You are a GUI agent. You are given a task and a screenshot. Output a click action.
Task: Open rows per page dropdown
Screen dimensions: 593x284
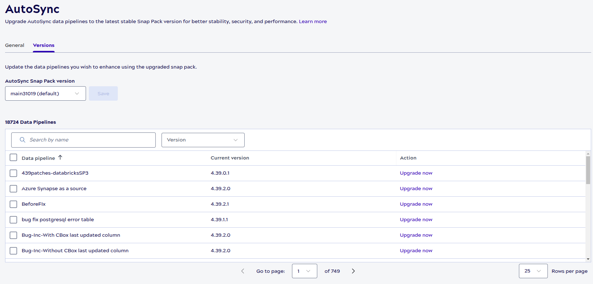533,271
